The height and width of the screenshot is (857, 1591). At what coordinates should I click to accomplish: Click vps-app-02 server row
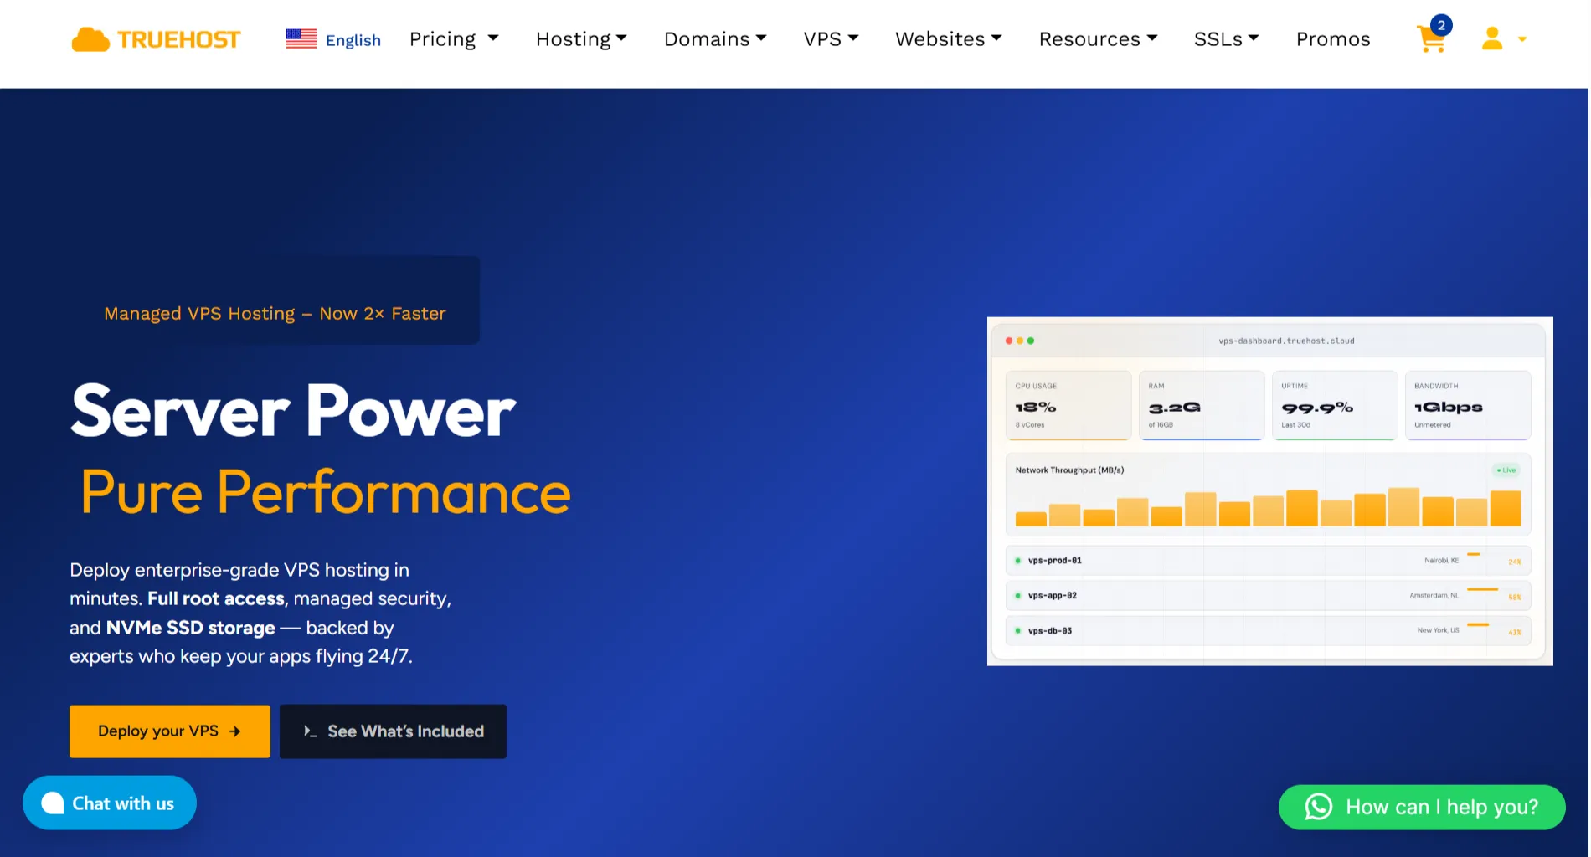tap(1268, 596)
